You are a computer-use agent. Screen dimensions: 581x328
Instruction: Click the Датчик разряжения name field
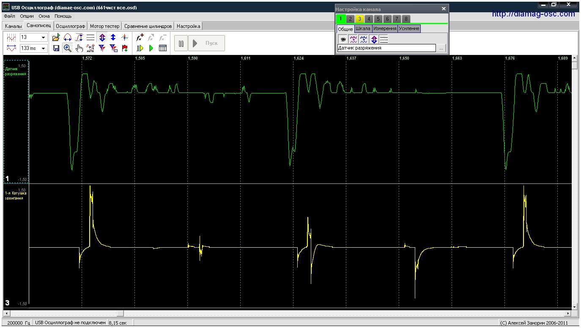(x=386, y=48)
